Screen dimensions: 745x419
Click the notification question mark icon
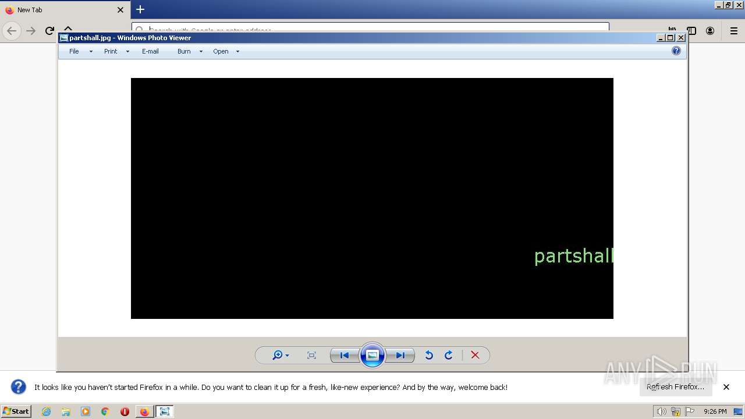tap(19, 387)
